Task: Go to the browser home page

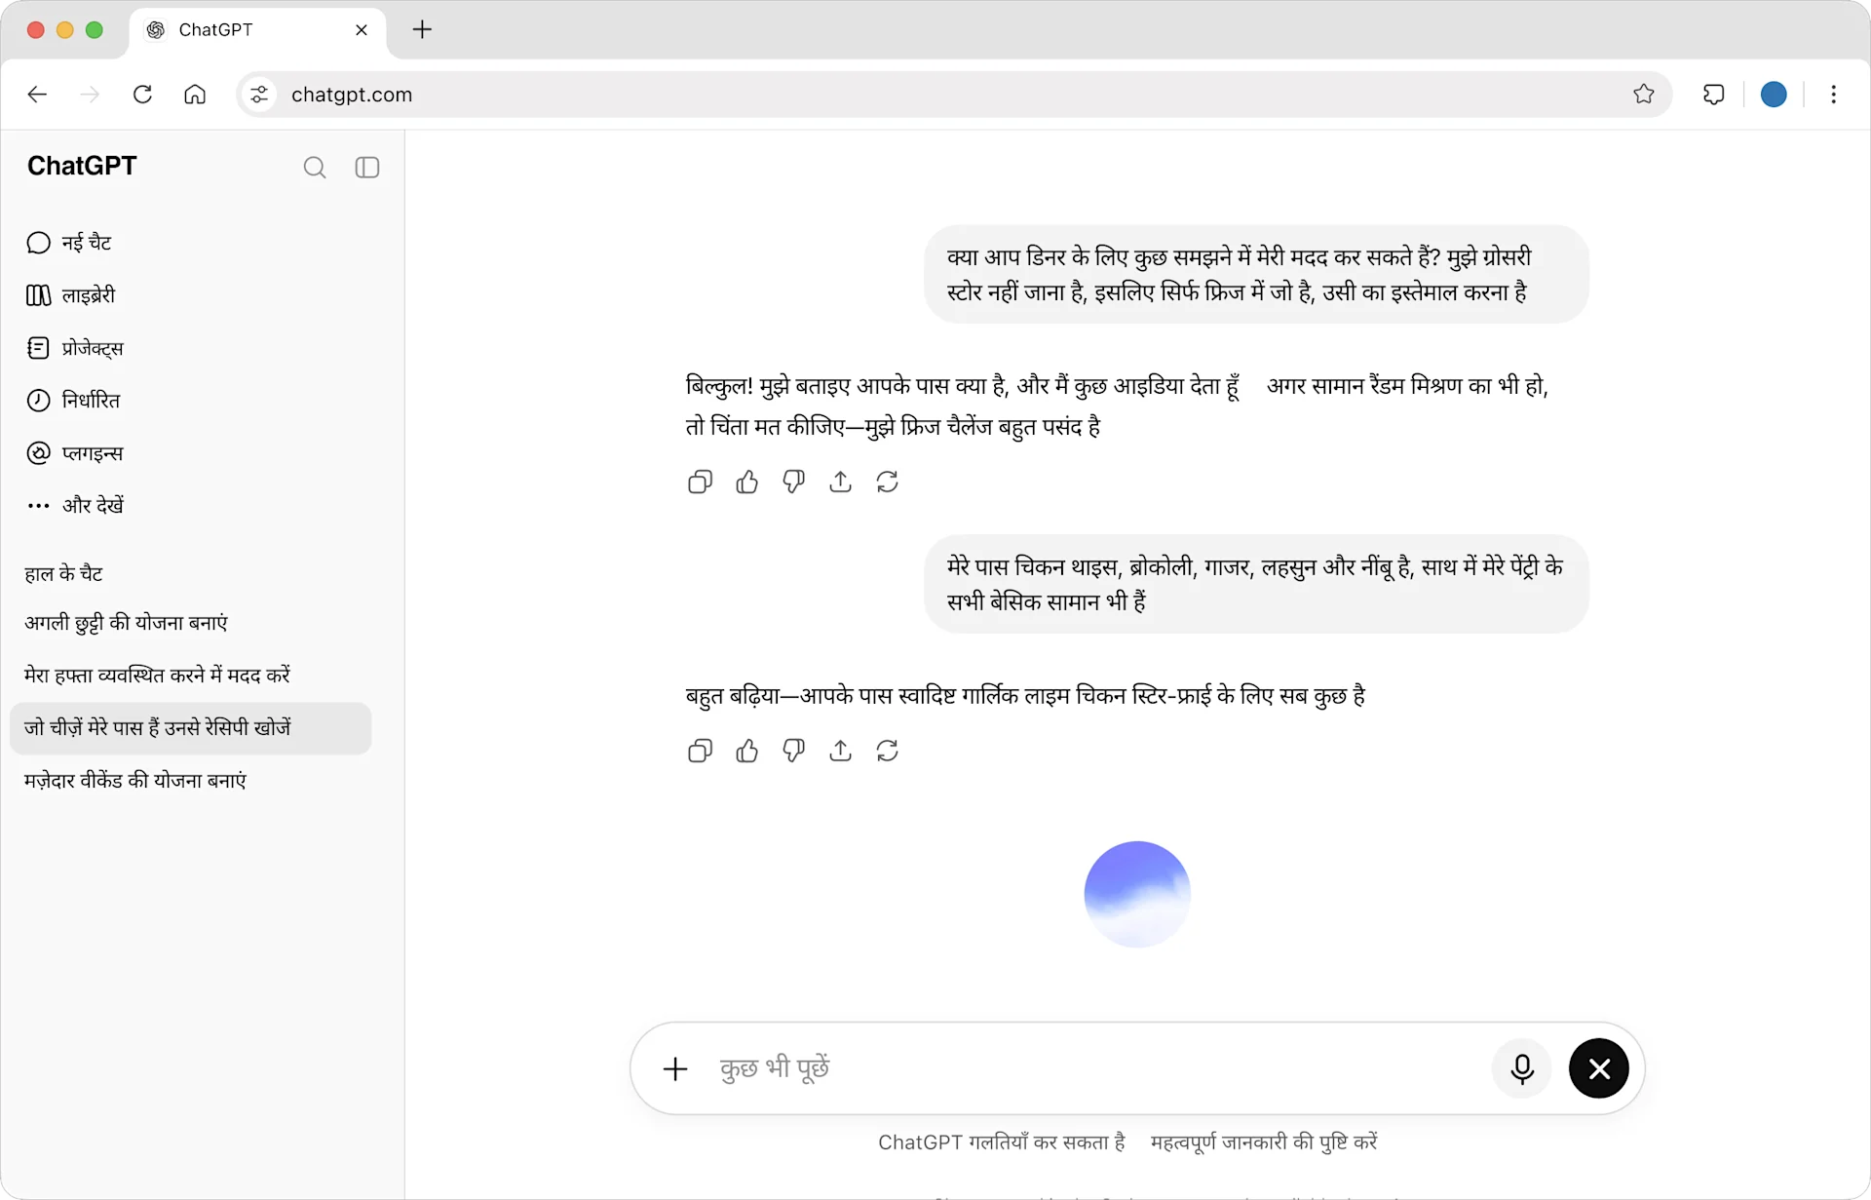Action: (x=195, y=95)
